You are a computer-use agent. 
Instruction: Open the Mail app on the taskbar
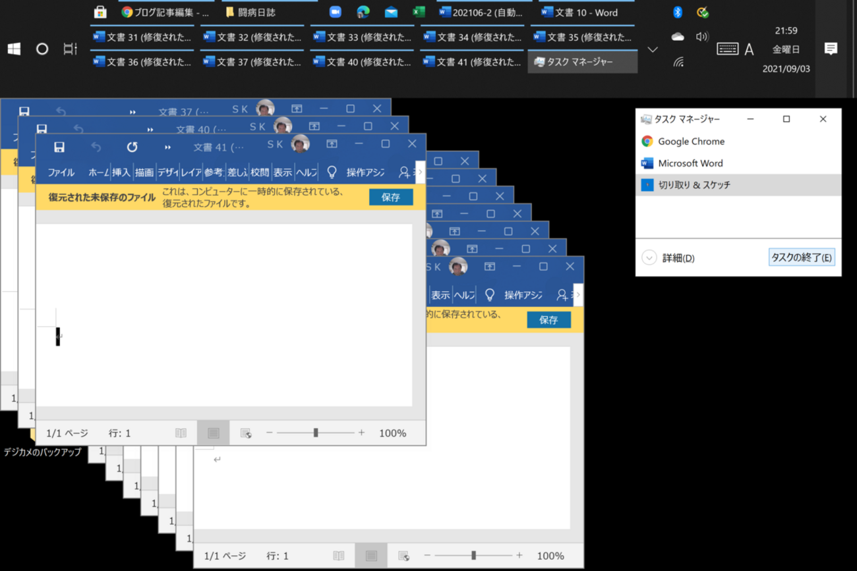(391, 12)
